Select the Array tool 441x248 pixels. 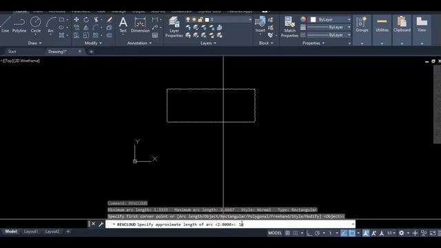click(x=96, y=35)
